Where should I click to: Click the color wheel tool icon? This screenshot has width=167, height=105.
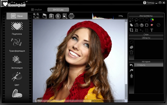[x=152, y=20]
